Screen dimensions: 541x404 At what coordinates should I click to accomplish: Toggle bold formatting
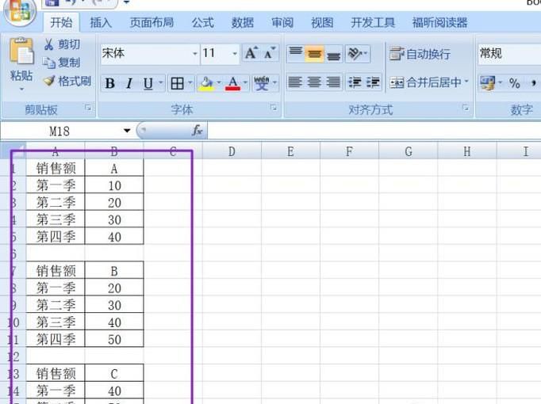(x=110, y=83)
